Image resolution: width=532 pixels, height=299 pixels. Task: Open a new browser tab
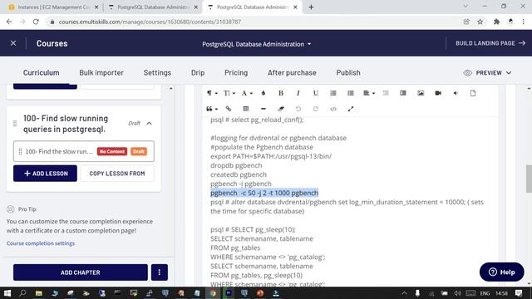tap(311, 7)
